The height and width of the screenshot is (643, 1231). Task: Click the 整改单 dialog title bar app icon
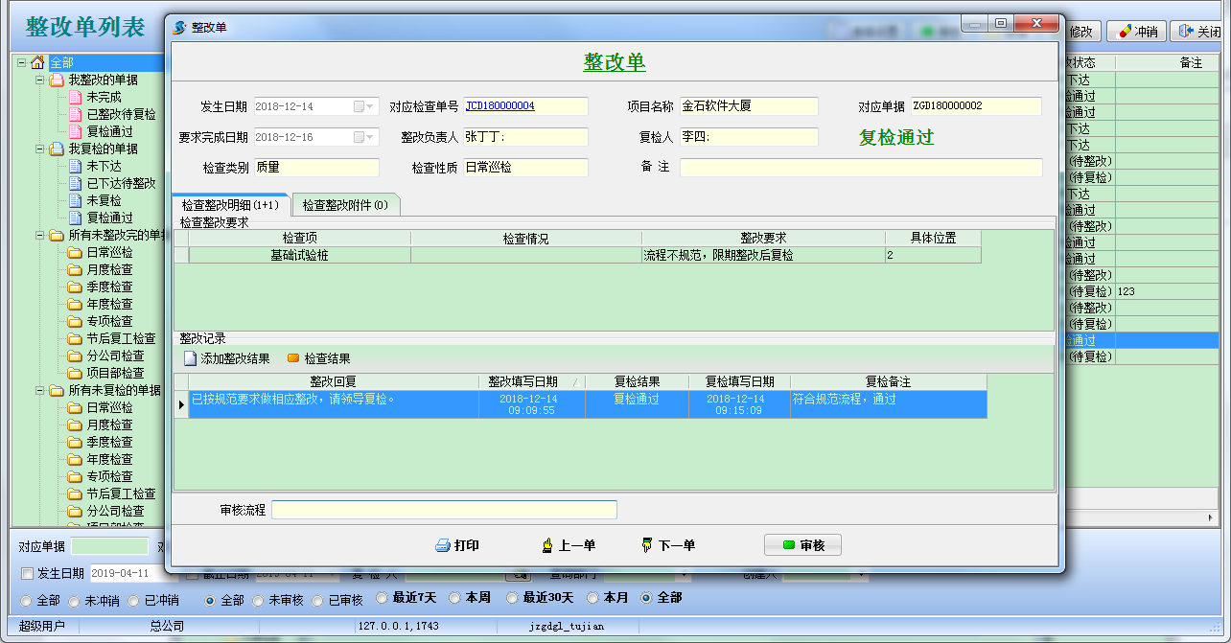(x=179, y=28)
